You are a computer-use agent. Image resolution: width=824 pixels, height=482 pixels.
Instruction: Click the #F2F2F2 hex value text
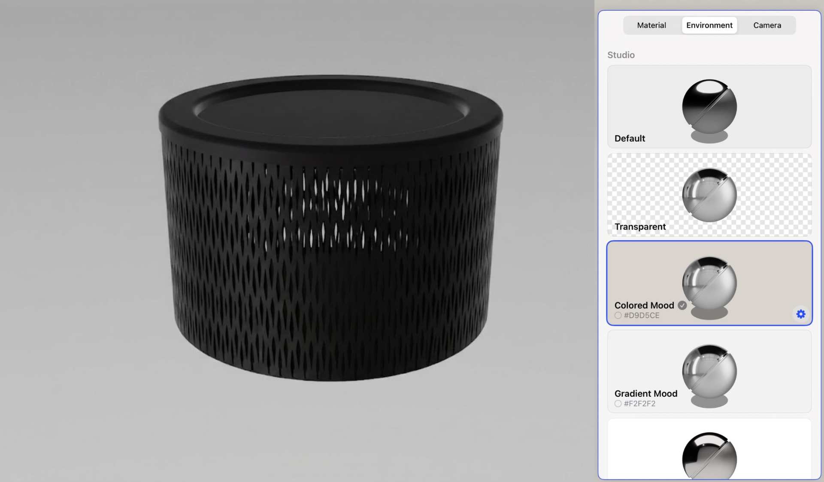point(639,404)
